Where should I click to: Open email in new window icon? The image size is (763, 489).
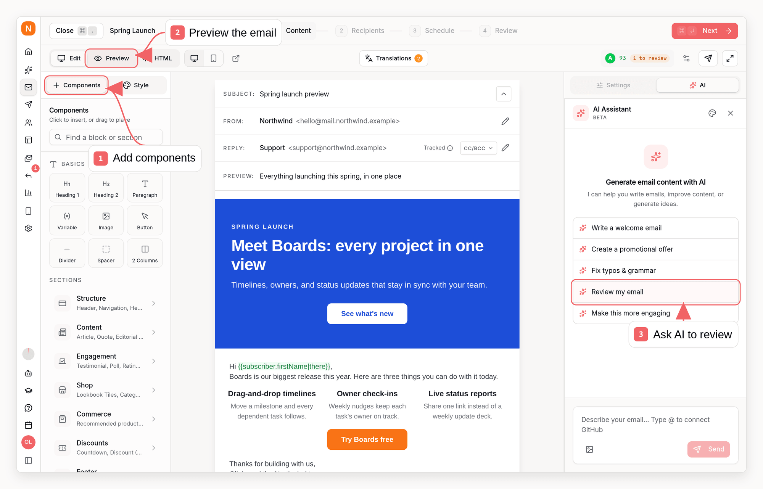tap(236, 58)
